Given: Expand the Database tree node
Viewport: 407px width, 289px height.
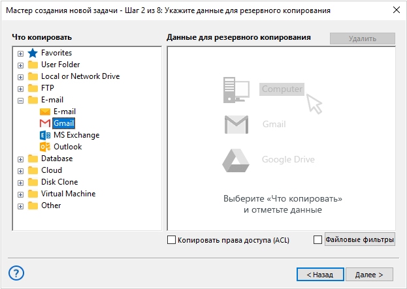Looking at the screenshot, I should point(20,159).
